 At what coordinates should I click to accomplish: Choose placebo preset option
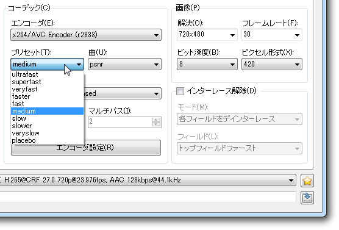pyautogui.click(x=47, y=140)
